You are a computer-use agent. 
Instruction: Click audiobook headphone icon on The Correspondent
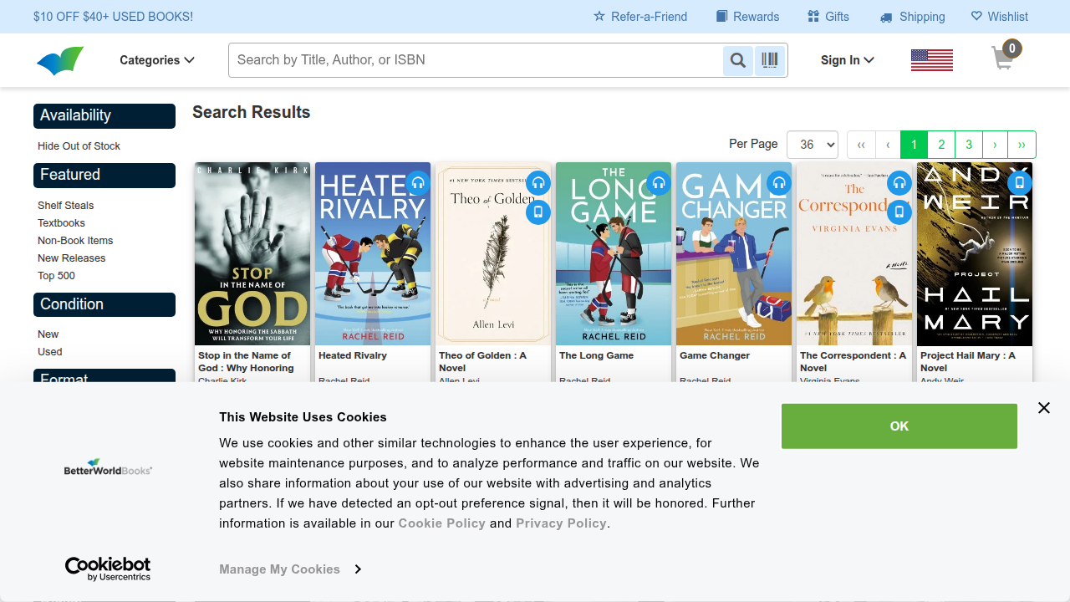tap(899, 182)
